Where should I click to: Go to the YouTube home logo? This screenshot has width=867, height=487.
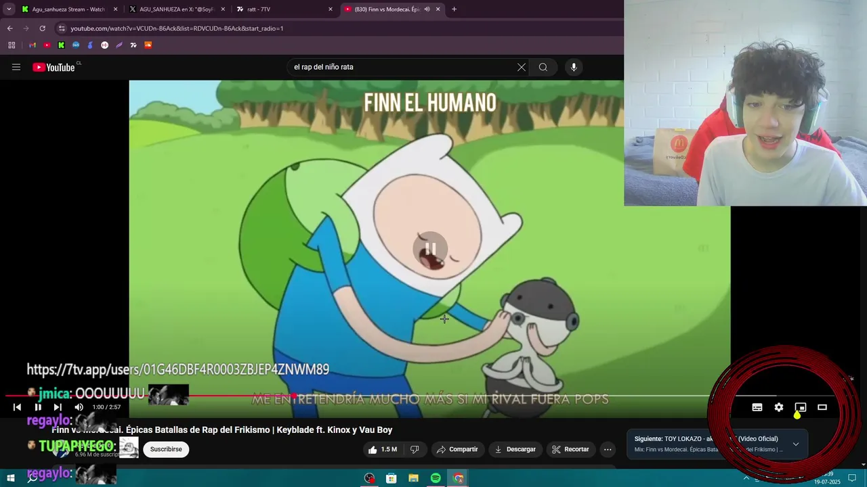[x=54, y=67]
